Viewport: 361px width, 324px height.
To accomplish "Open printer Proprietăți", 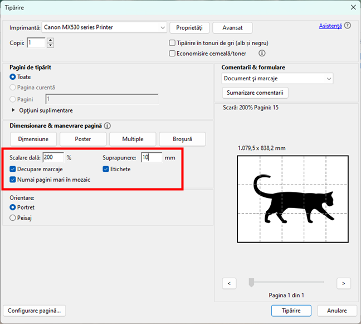I will 189,28.
